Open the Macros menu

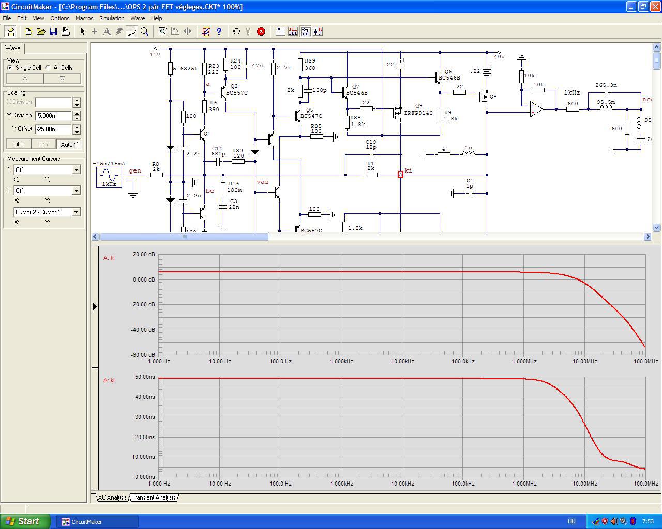84,18
